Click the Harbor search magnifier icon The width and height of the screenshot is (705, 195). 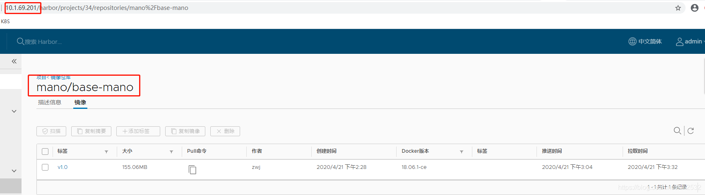click(x=20, y=41)
